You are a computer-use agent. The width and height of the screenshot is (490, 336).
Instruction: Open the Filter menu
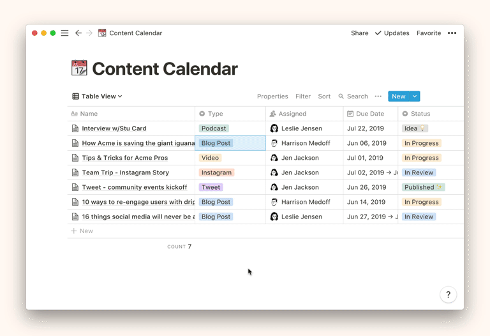click(303, 96)
